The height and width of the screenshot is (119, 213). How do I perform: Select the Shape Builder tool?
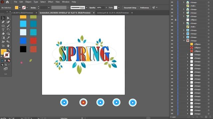8,34
